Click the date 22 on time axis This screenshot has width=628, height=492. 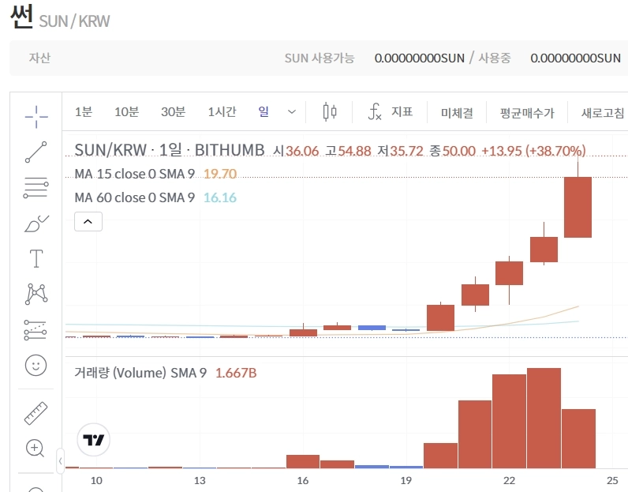(x=509, y=480)
